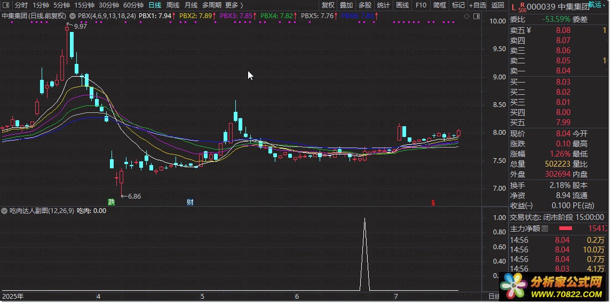This screenshot has height=303, width=611.
Task: Click the white spike in 吃肉 subchart
Action: (x=364, y=255)
